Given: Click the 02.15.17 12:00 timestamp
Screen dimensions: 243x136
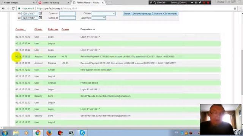Looking at the screenshot, I should 23,70.
